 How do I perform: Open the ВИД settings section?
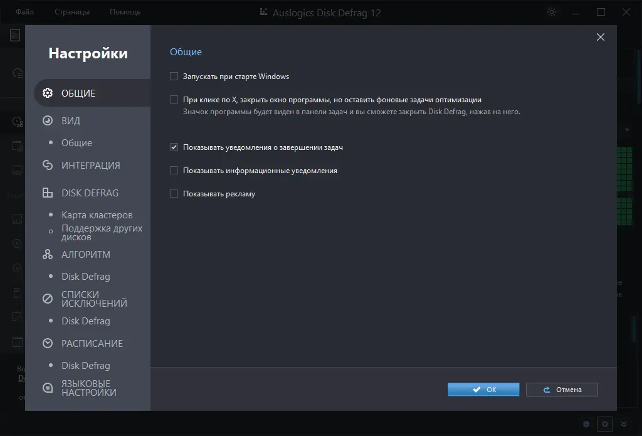pos(70,120)
